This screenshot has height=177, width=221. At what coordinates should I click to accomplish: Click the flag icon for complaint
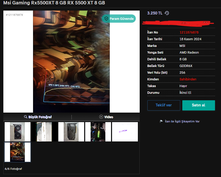[x=161, y=121]
